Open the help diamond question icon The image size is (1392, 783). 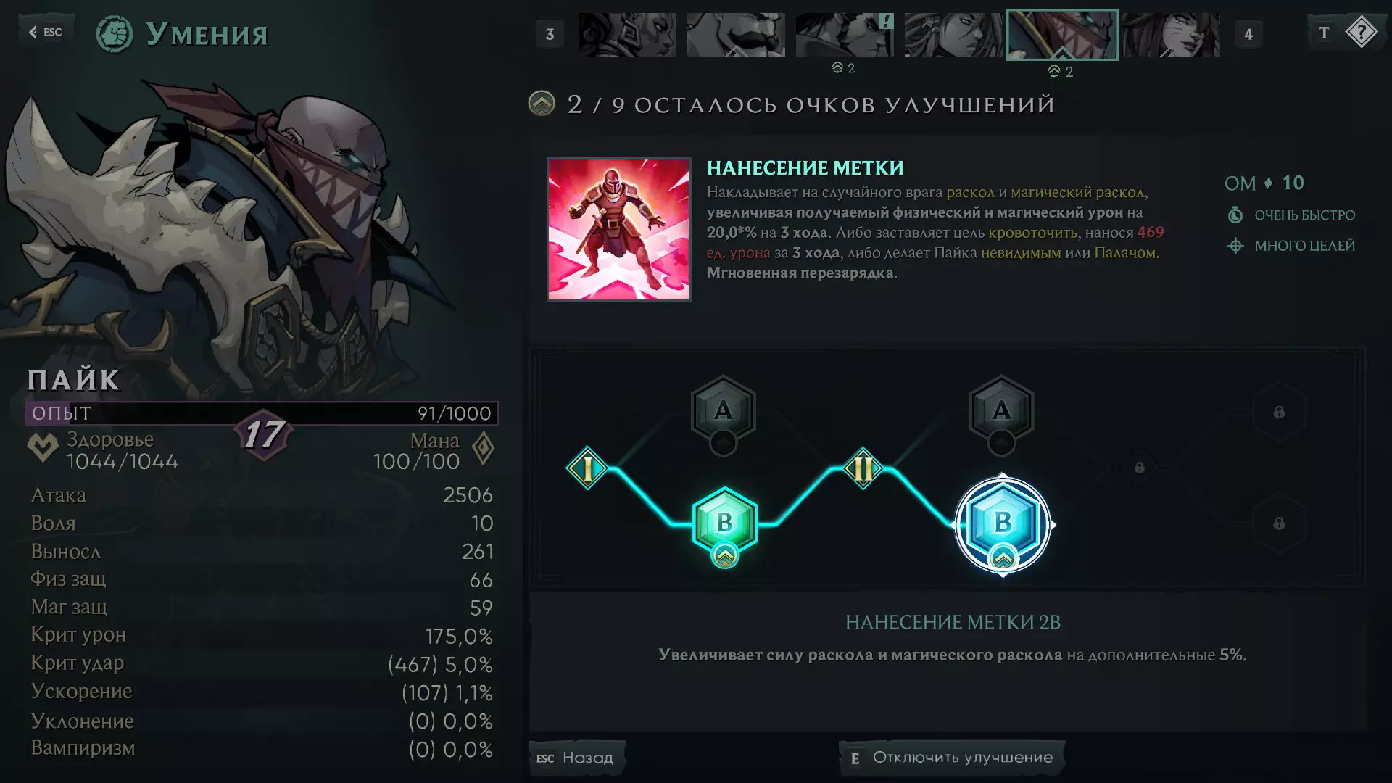tap(1361, 33)
